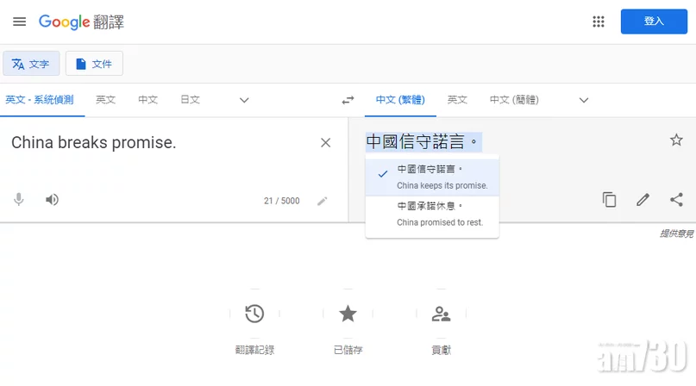Open 已儲存 saved star icon
The height and width of the screenshot is (386, 696).
348,314
